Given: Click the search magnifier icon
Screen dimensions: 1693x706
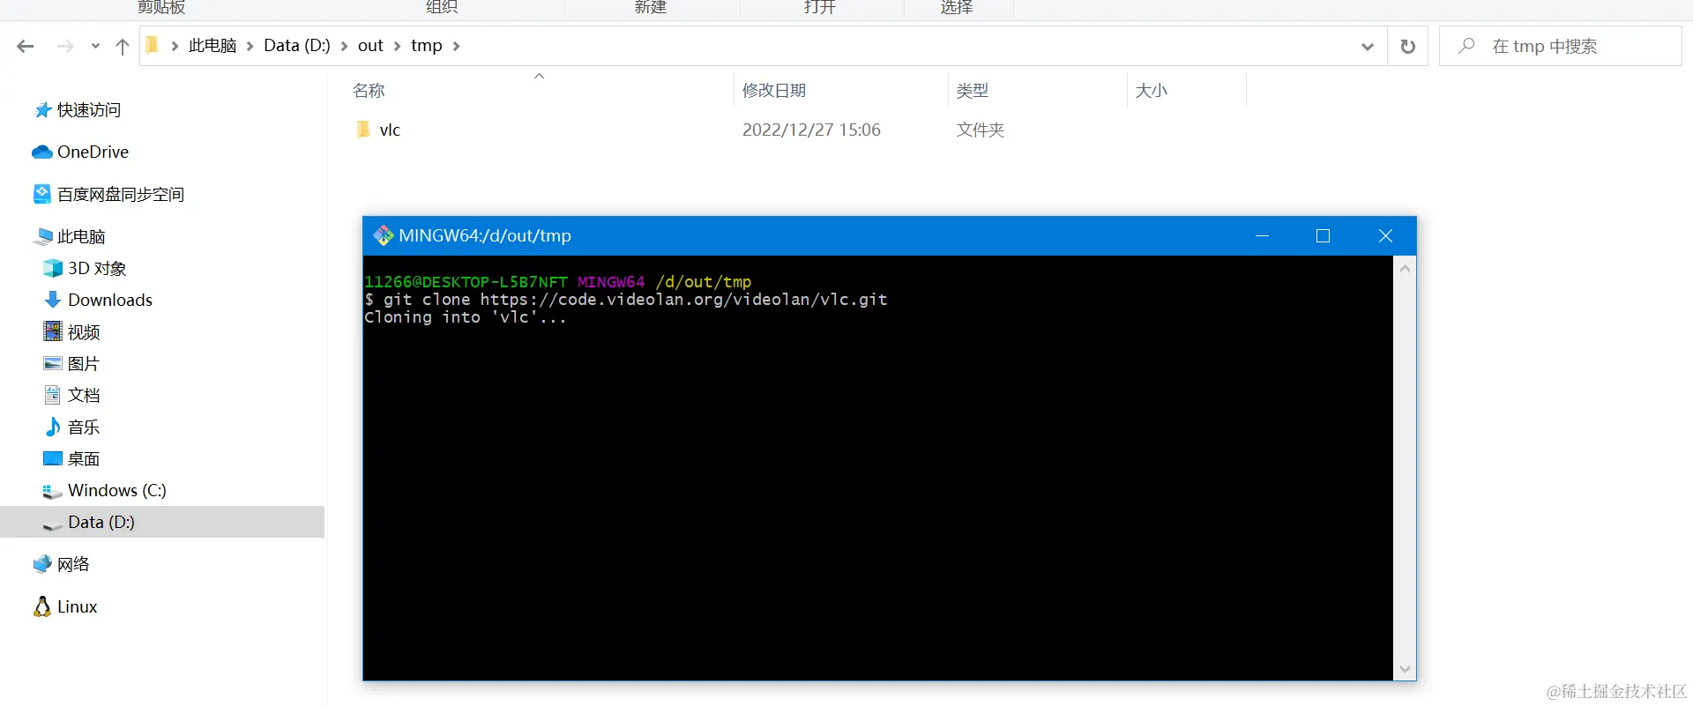Looking at the screenshot, I should point(1466,45).
